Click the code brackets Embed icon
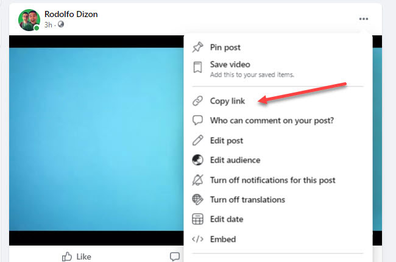Image resolution: width=396 pixels, height=262 pixels. point(197,239)
